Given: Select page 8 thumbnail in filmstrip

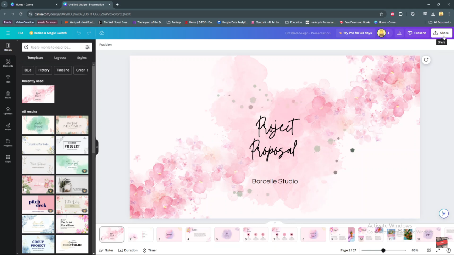Looking at the screenshot, I should click(313, 234).
